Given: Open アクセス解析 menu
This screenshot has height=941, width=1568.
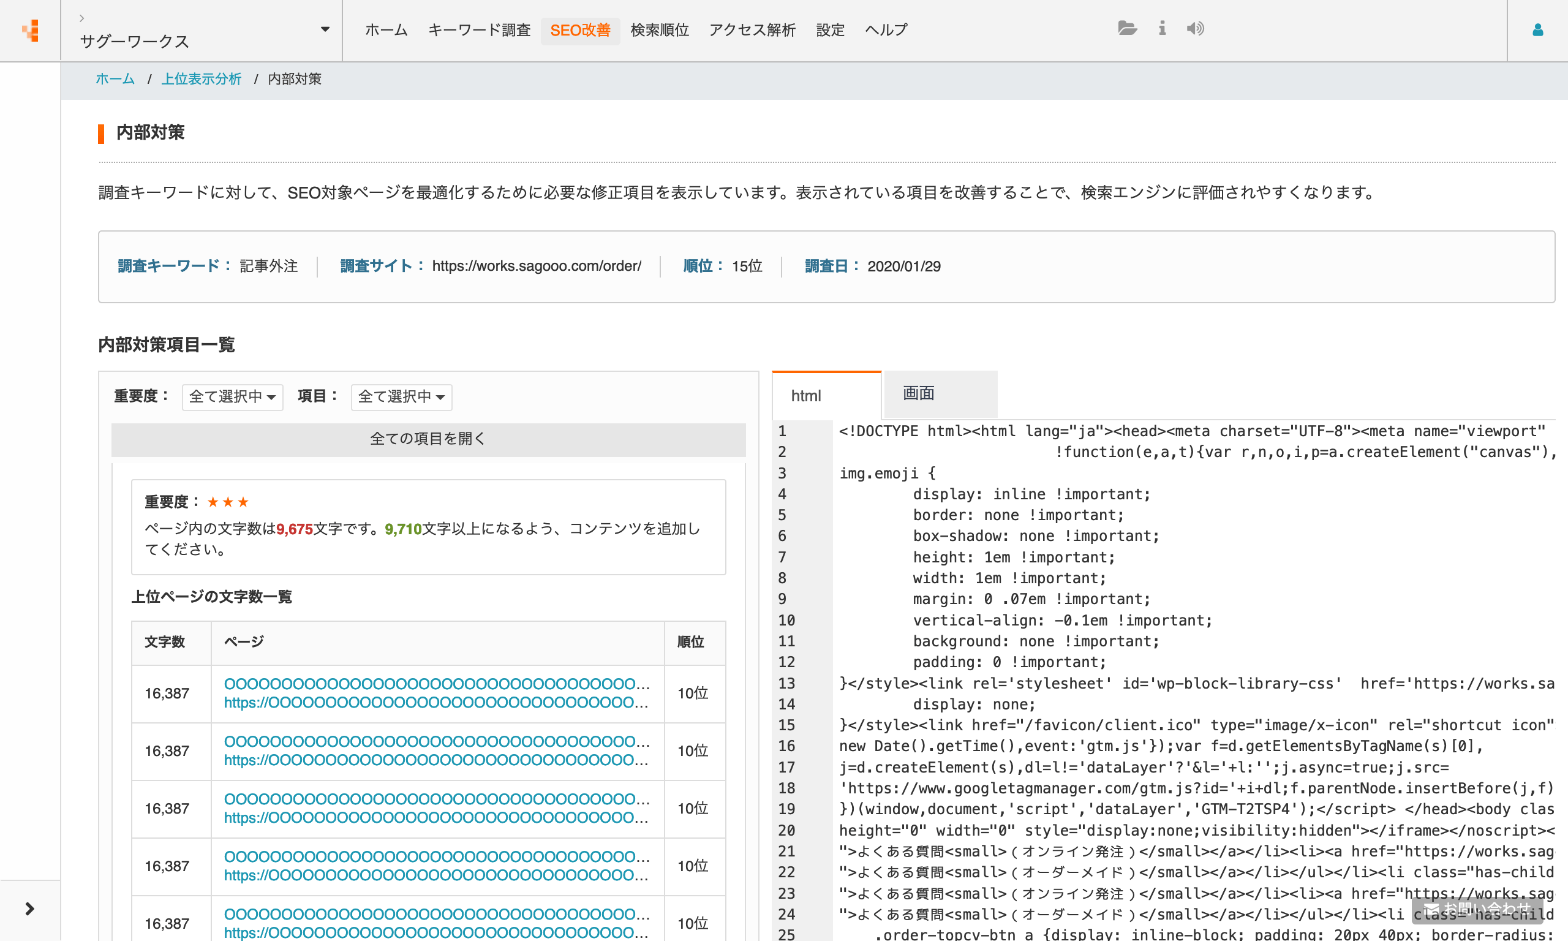Looking at the screenshot, I should click(x=752, y=30).
